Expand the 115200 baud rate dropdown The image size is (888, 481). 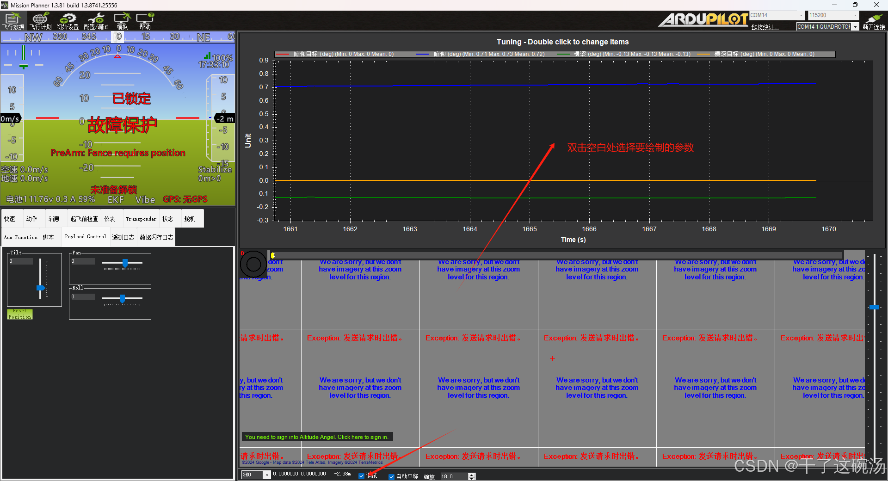[855, 15]
